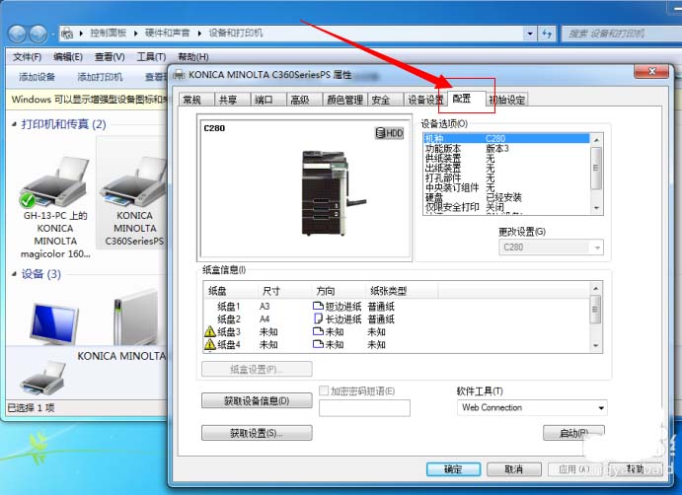This screenshot has height=495, width=682.
Task: Click the 长边进纸 orientation icon for 纸盘2
Action: [318, 318]
